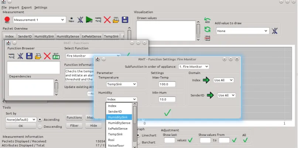
Task: Click green arrow next to Index domain
Action: tap(206, 80)
